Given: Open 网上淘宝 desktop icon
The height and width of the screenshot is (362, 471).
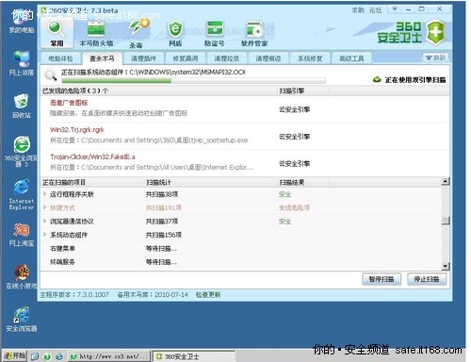Looking at the screenshot, I should click(21, 235).
